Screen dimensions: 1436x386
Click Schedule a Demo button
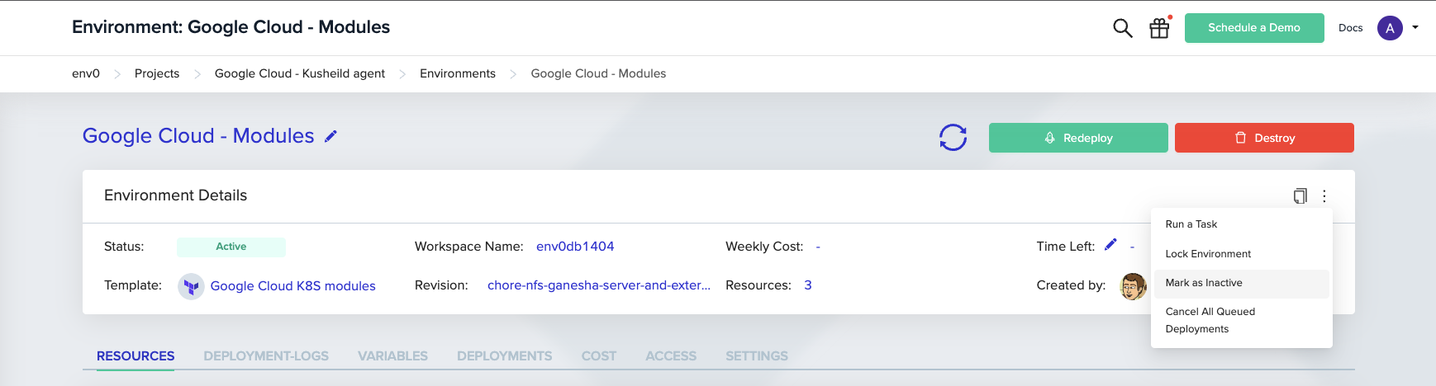[1254, 28]
